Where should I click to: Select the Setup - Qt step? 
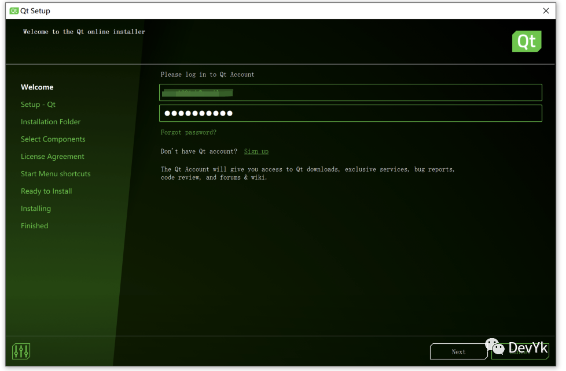tap(38, 104)
